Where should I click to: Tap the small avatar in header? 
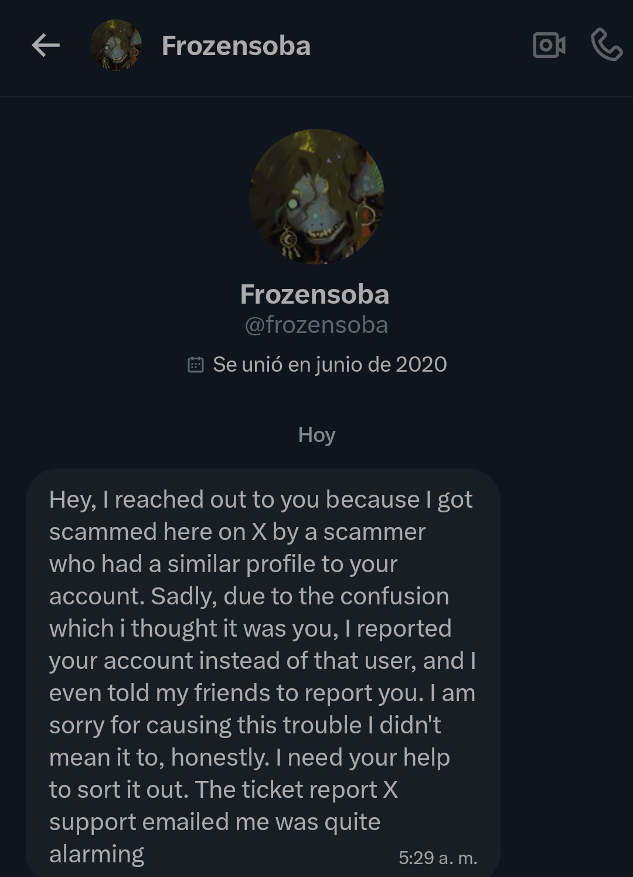click(x=116, y=45)
